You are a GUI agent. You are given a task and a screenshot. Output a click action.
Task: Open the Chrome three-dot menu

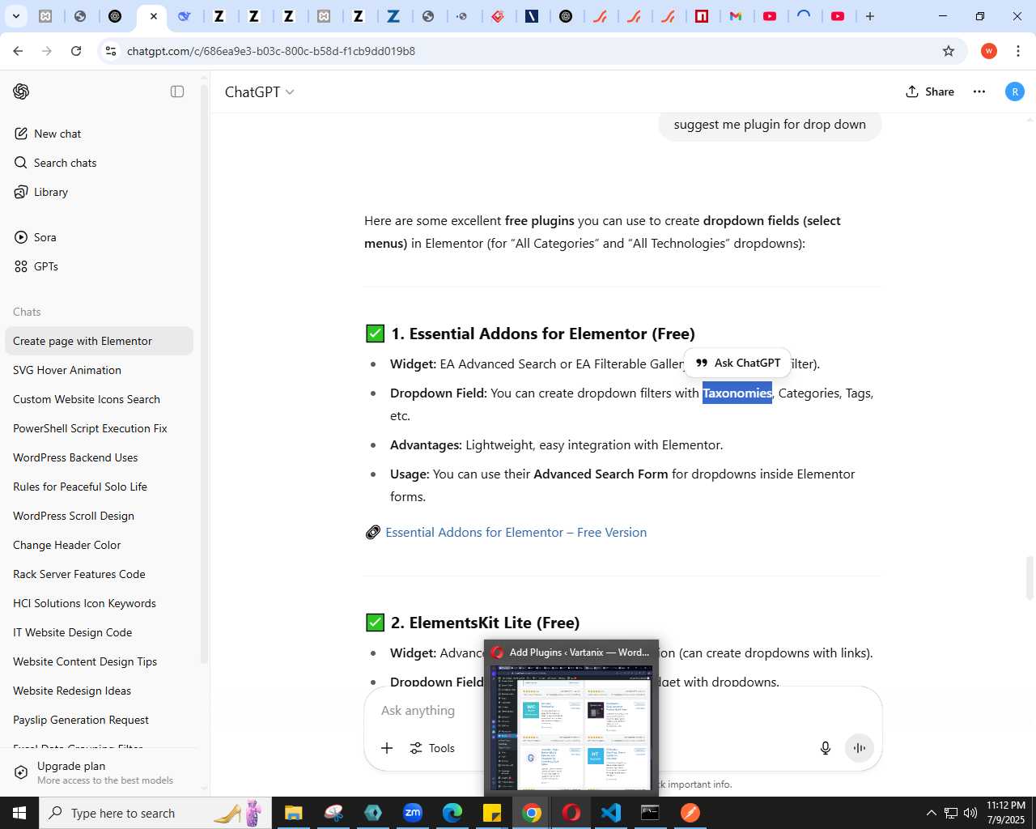[1018, 51]
